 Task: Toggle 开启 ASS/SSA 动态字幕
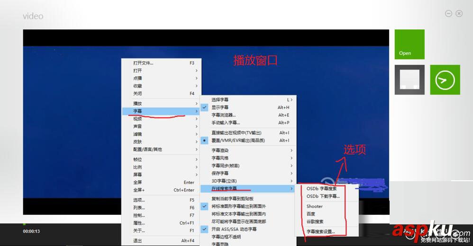pos(249,229)
